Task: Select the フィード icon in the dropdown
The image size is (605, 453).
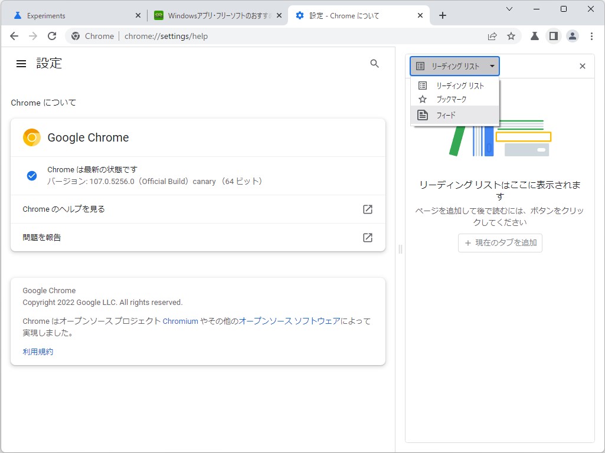Action: coord(422,114)
